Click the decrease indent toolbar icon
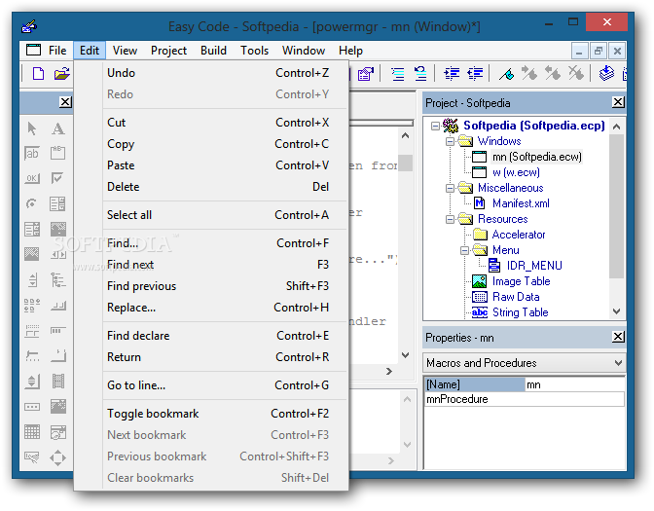Viewport: 654px width, 511px height. pyautogui.click(x=475, y=74)
